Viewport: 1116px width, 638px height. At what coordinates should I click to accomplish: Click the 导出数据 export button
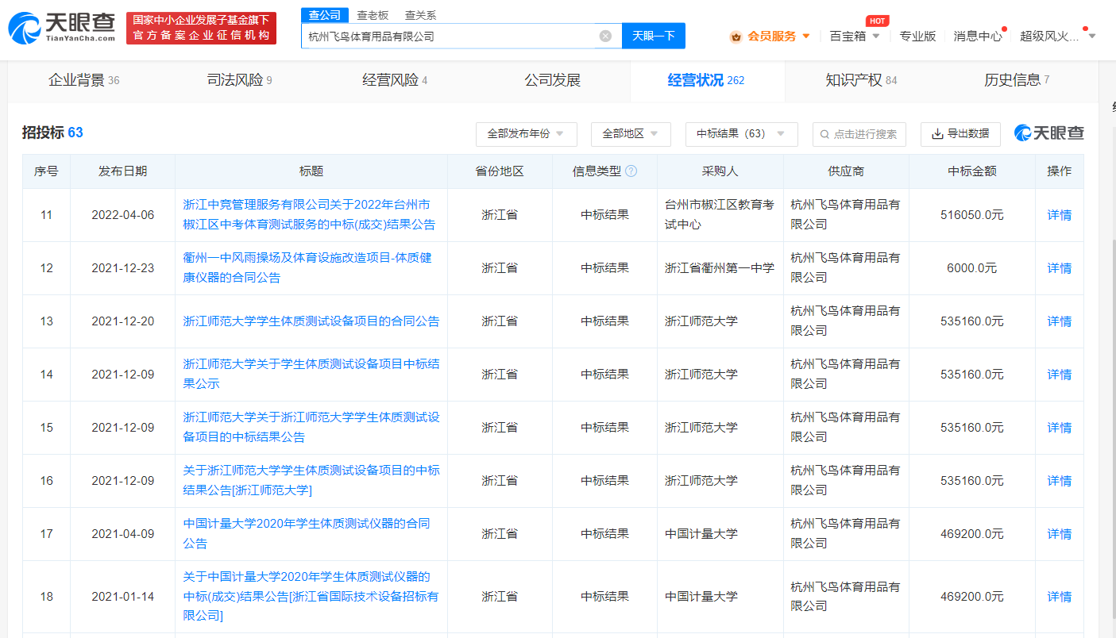[x=960, y=134]
